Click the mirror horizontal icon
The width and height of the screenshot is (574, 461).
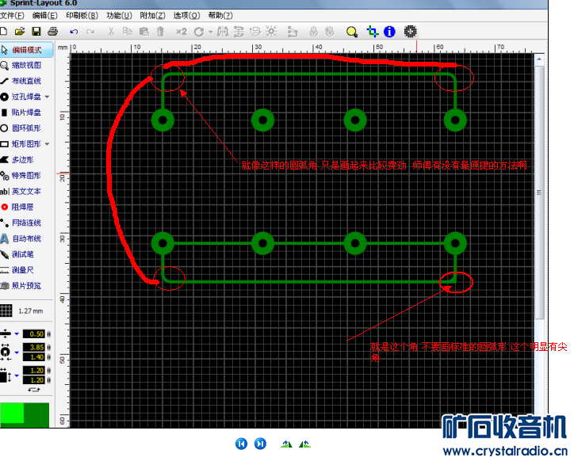[223, 32]
